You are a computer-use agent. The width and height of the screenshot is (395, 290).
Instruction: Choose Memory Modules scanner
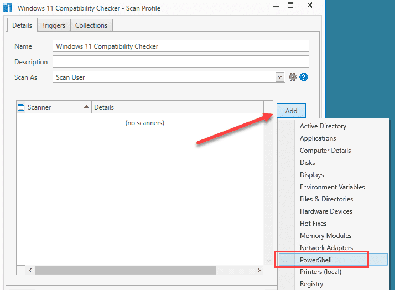tap(333, 236)
